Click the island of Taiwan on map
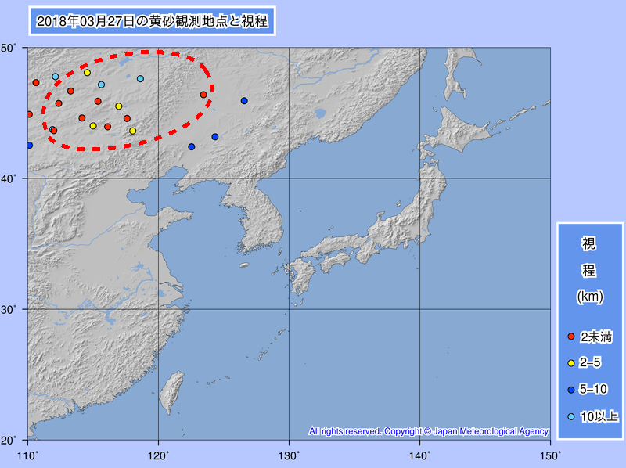The image size is (626, 468). pyautogui.click(x=169, y=392)
